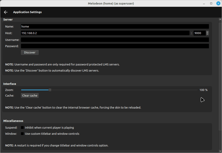Click scrollbar down arrow

pos(220,151)
